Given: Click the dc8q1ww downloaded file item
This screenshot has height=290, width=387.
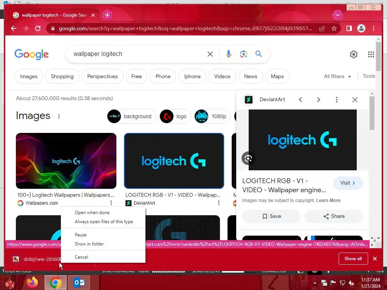Looking at the screenshot, I should pos(36,259).
